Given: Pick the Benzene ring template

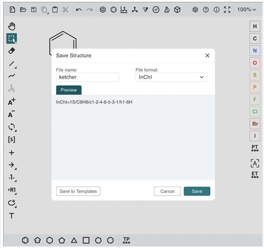Looking at the screenshot, I should click(x=25, y=240).
